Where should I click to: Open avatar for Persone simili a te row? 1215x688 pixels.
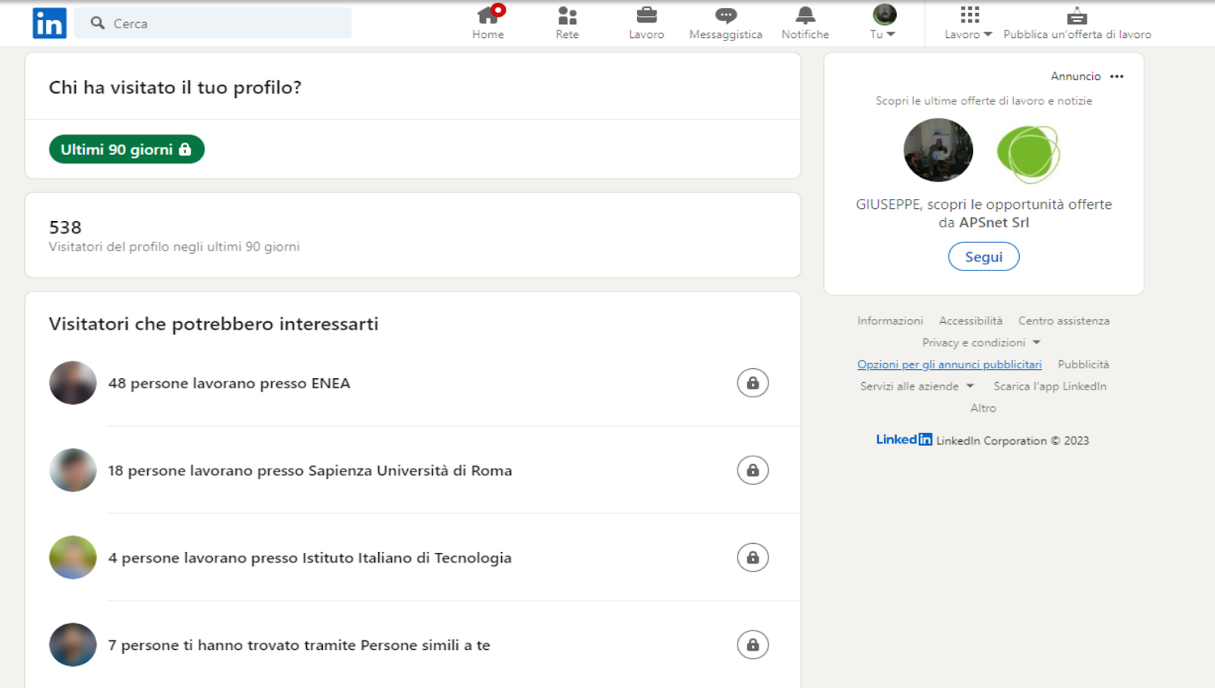(73, 645)
